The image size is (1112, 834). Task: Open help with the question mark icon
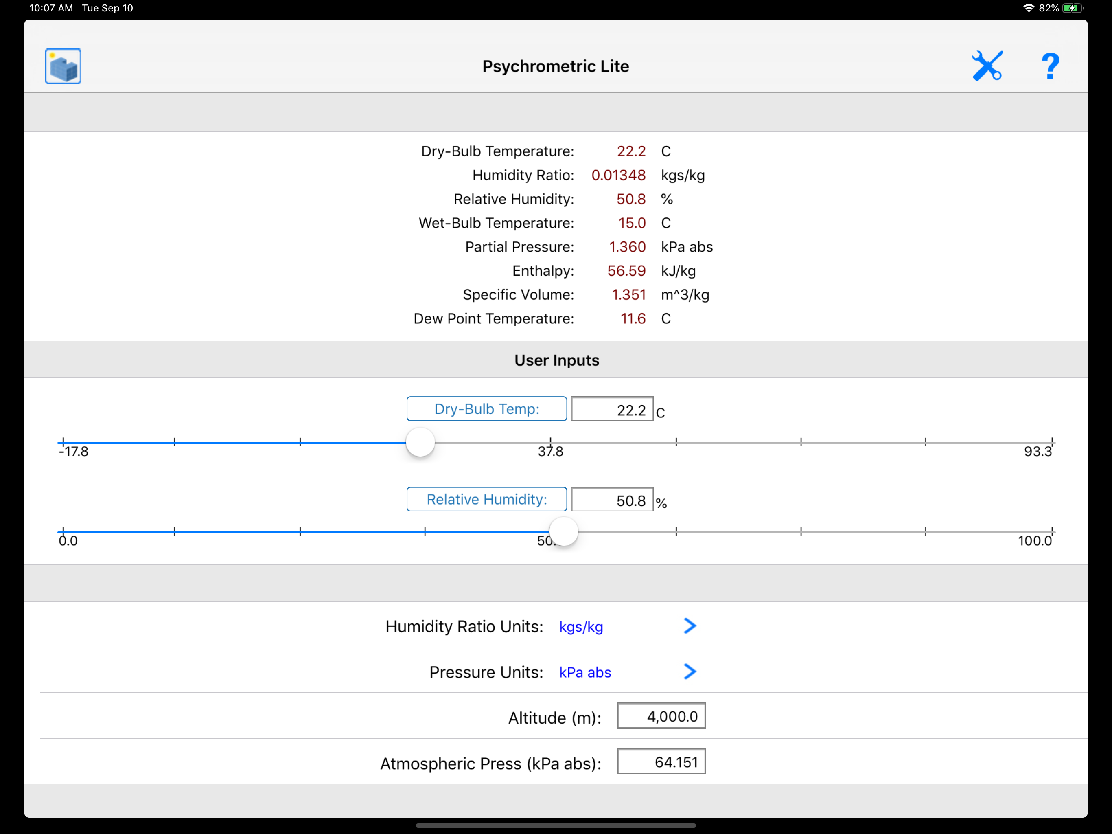click(1050, 66)
